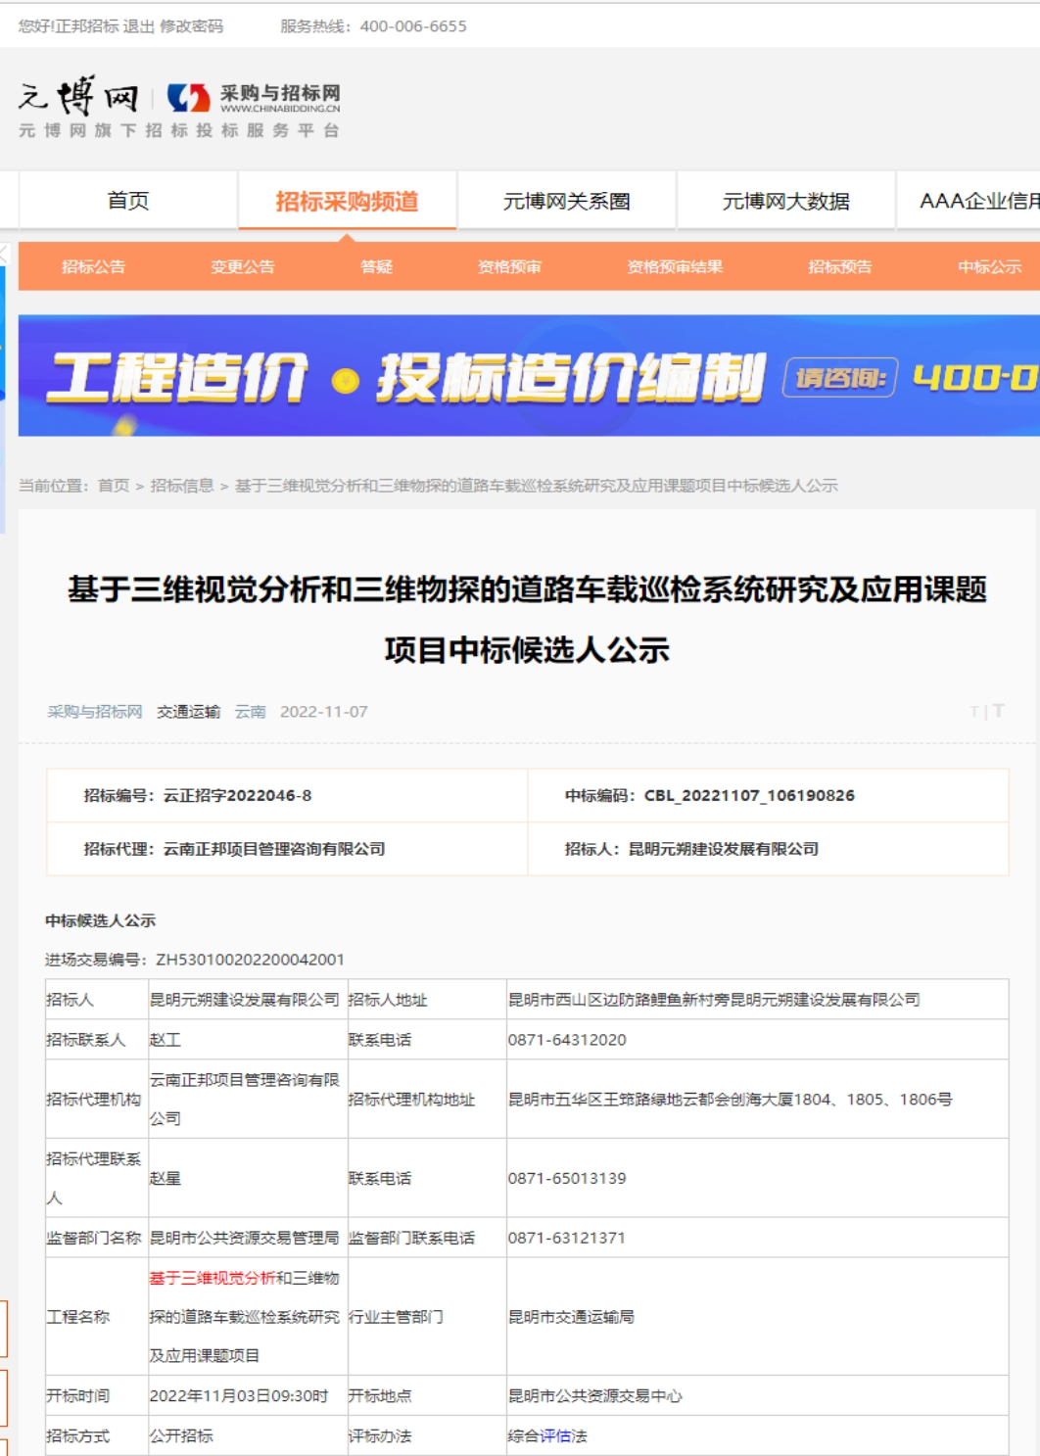Open 招标公告 in orange submenu

(x=93, y=266)
